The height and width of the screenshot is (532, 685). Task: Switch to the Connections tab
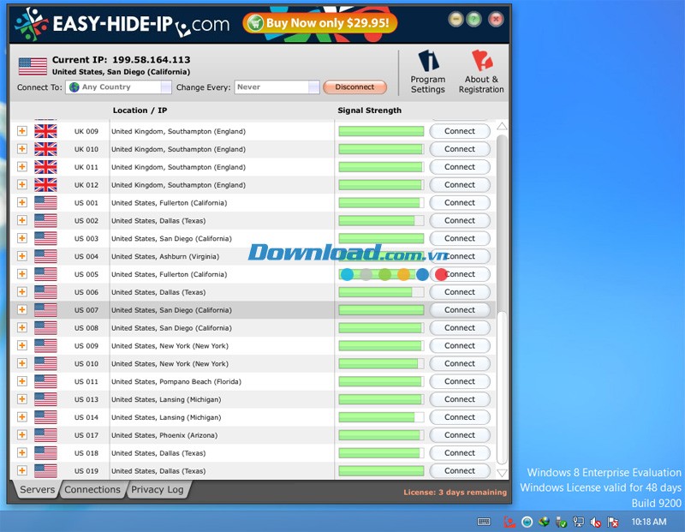coord(92,490)
